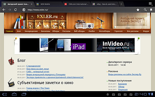155x97 pixels.
Task: Open the clock in the status bar
Action: (x=141, y=94)
